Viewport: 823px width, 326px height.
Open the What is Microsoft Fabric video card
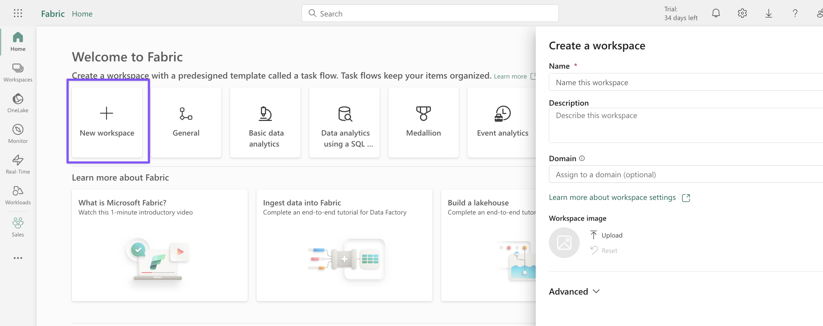159,245
